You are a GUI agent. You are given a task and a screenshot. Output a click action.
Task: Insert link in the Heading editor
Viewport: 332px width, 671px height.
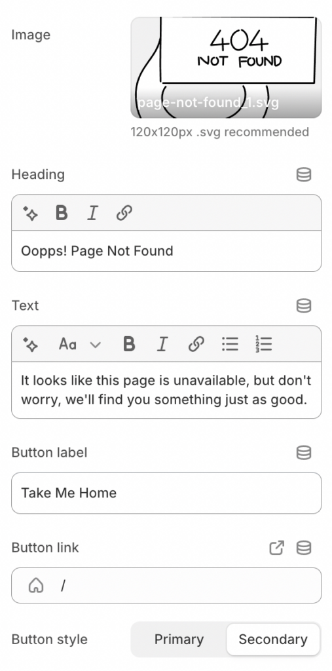pos(124,213)
